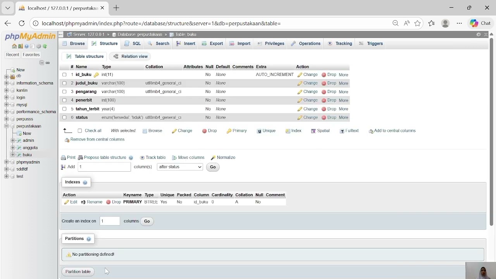
Task: Click number of columns to add field
Action: [x=104, y=167]
